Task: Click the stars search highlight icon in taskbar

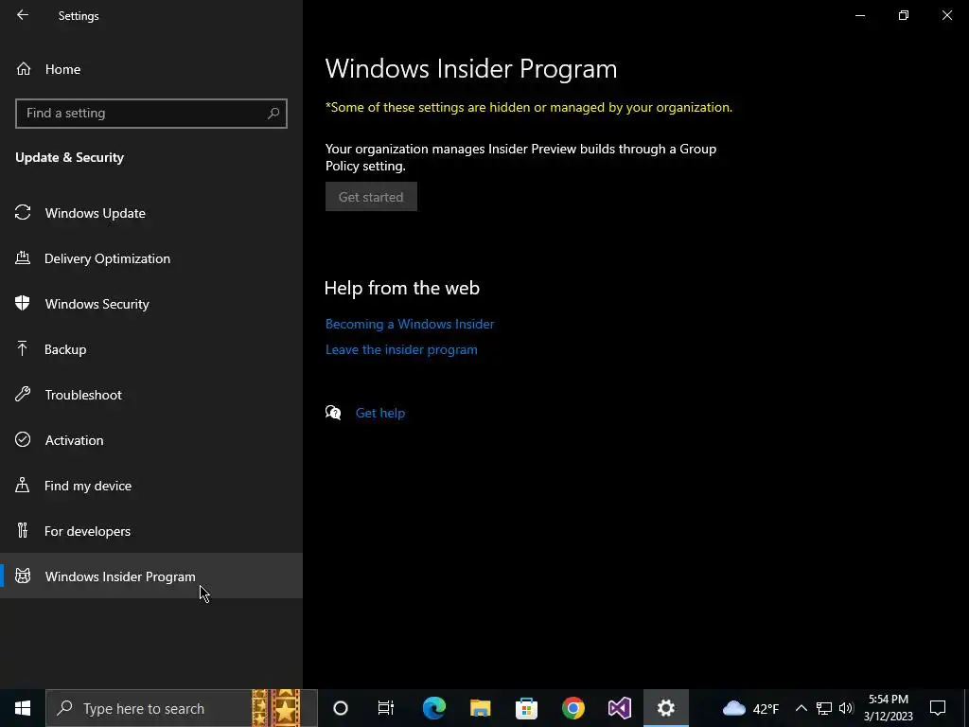Action: tap(276, 708)
